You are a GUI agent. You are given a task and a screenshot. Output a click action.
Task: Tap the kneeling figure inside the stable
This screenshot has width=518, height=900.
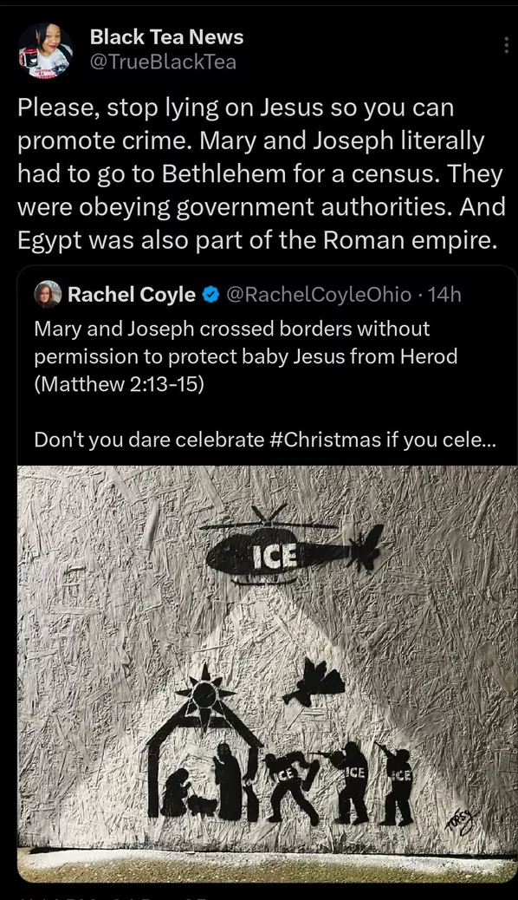point(177,792)
